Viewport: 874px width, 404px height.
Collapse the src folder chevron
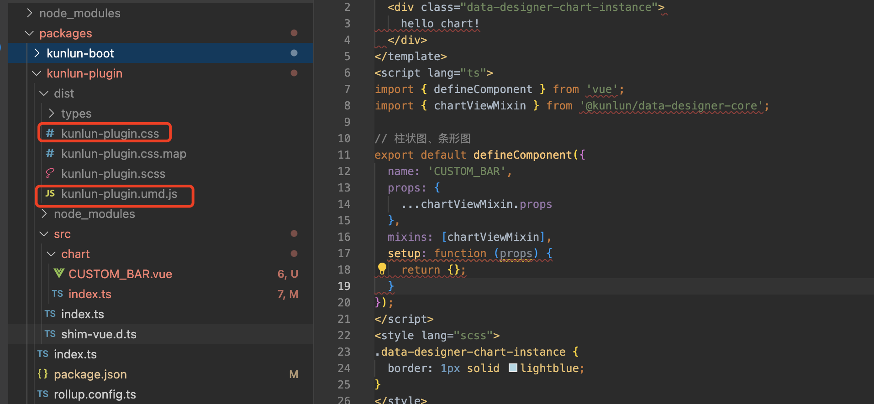tap(44, 234)
